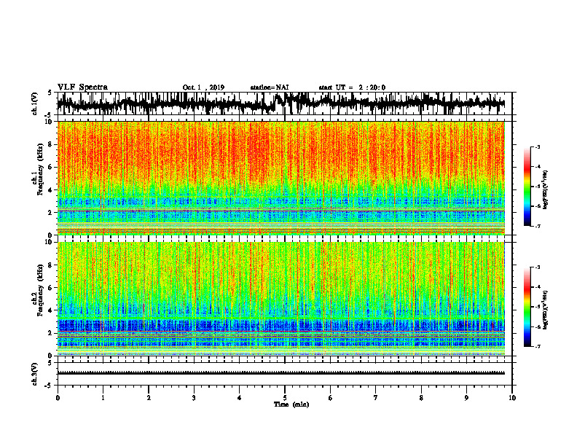
Task: Click the color scale bar beside ch.2 spectrogram
Action: click(x=527, y=307)
